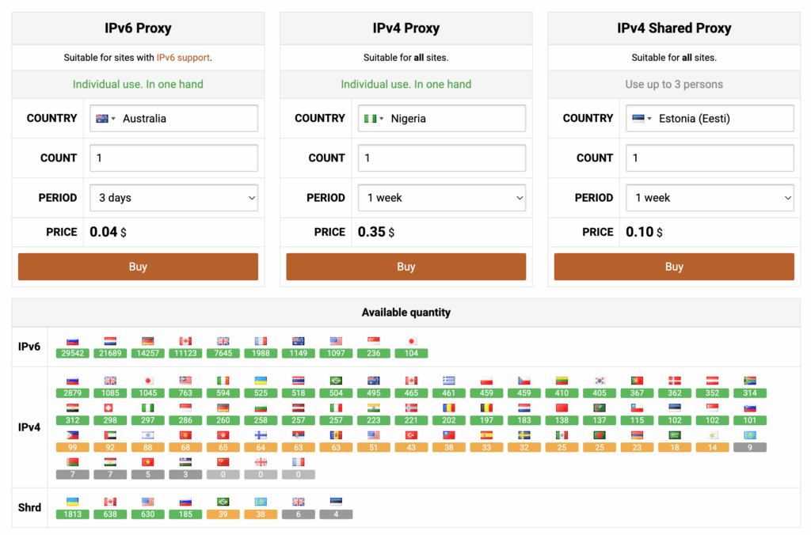This screenshot has height=535, width=811.
Task: Click the COUNT field in the IPv4 Proxy card
Action: tap(442, 157)
